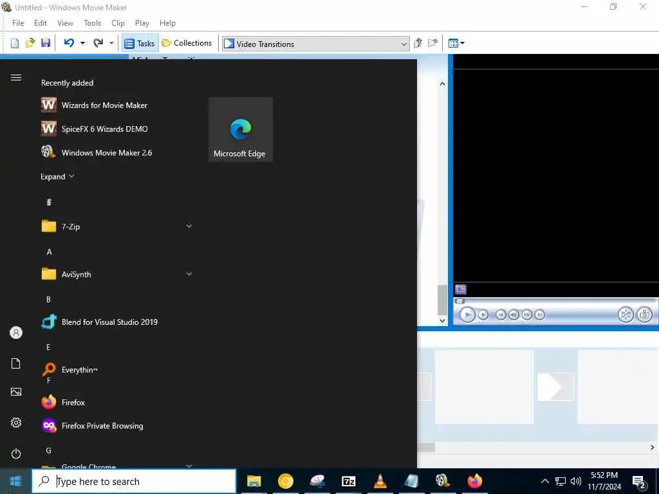Open the Play menu
659x494 pixels.
142,23
